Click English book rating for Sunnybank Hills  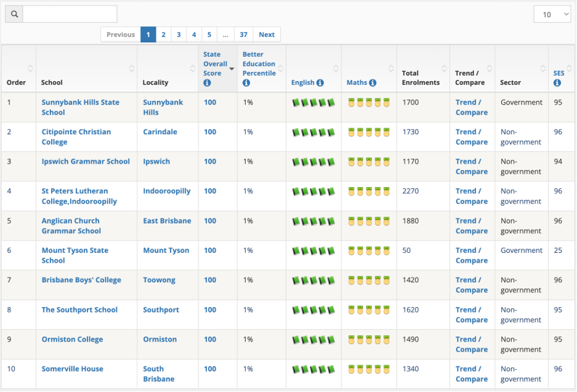(x=313, y=103)
